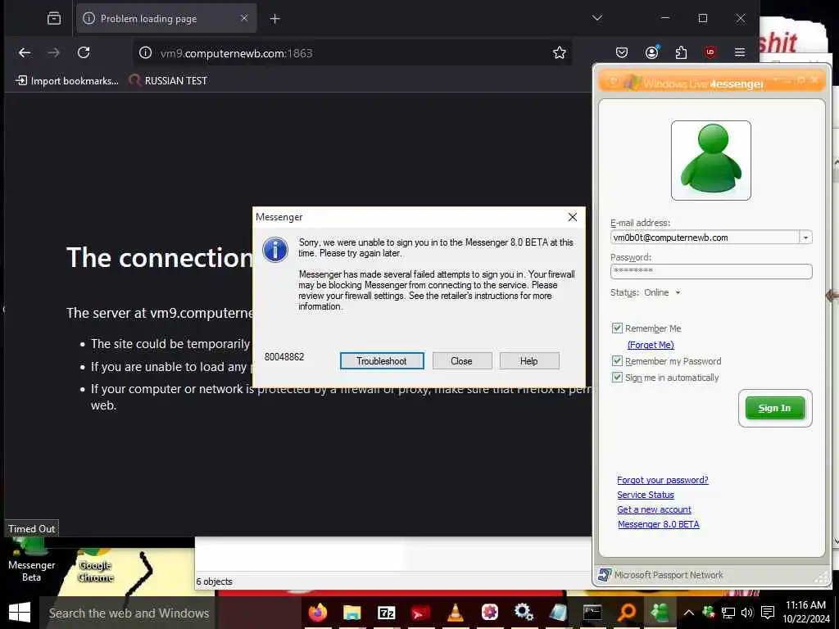Open the Firefox extensions puzzle icon
This screenshot has height=629, width=839.
tap(681, 52)
